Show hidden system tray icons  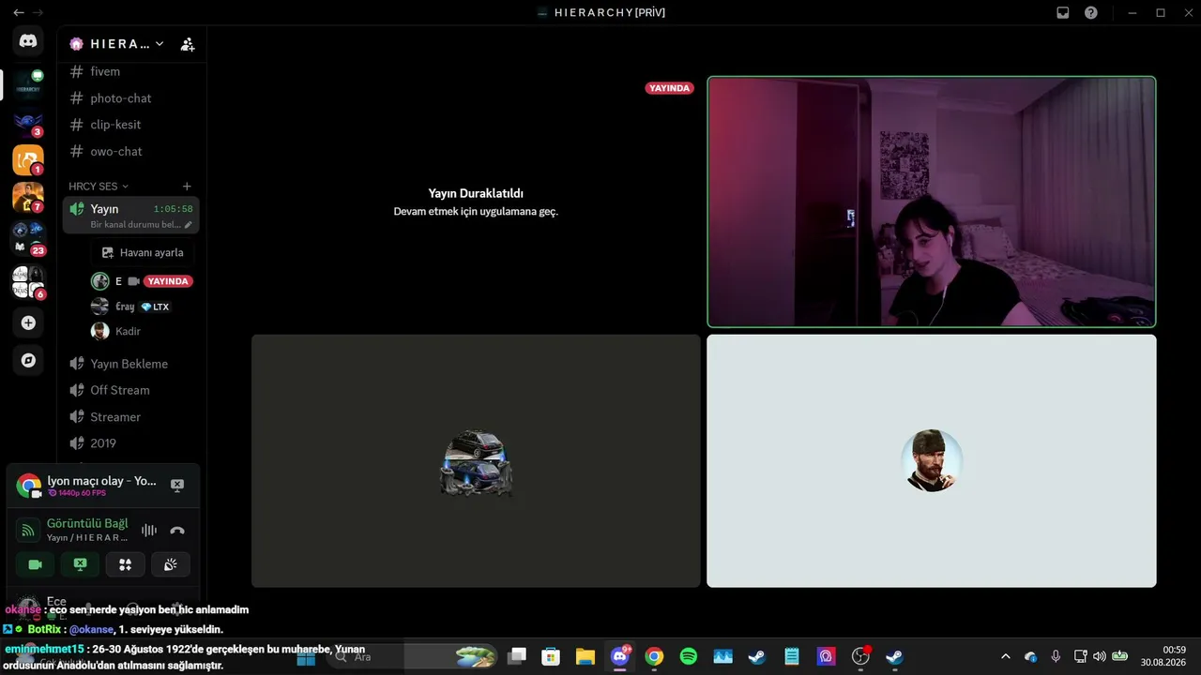[1006, 657]
